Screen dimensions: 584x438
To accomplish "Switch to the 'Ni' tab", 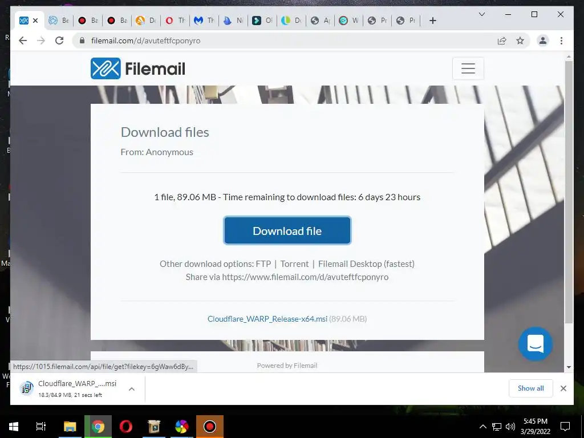I will [x=233, y=21].
